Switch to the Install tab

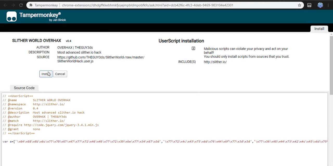(x=319, y=29)
